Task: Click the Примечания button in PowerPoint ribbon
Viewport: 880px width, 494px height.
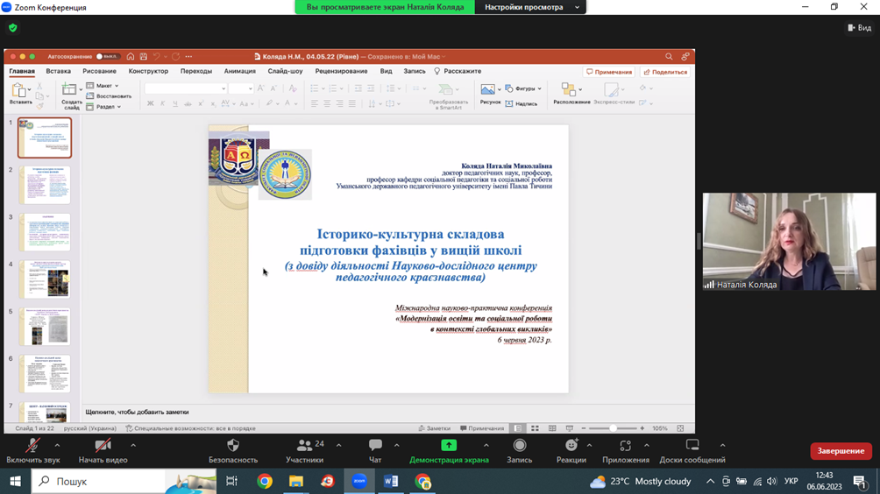Action: [x=609, y=72]
